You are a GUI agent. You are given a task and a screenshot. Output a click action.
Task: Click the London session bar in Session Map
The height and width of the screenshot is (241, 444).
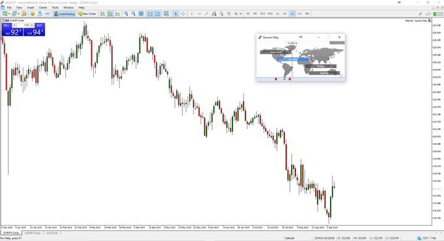[x=293, y=59]
